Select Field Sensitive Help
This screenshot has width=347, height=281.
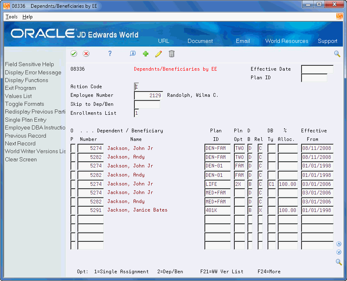(x=29, y=64)
